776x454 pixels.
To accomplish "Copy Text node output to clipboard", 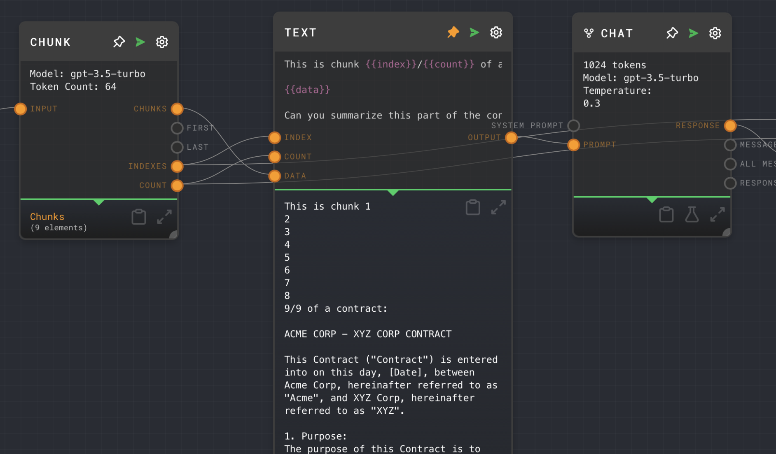I will point(473,207).
